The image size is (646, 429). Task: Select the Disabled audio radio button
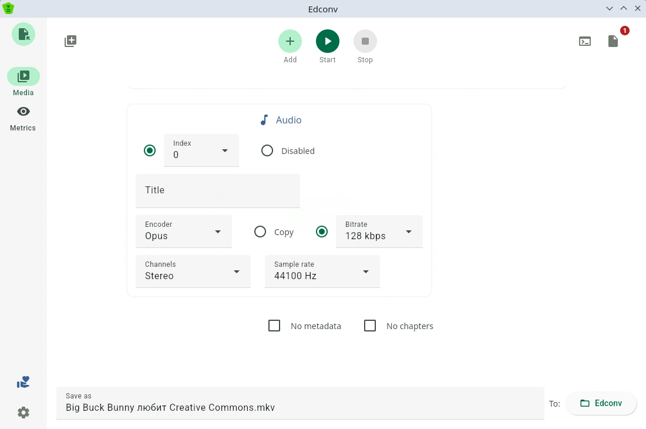tap(267, 150)
